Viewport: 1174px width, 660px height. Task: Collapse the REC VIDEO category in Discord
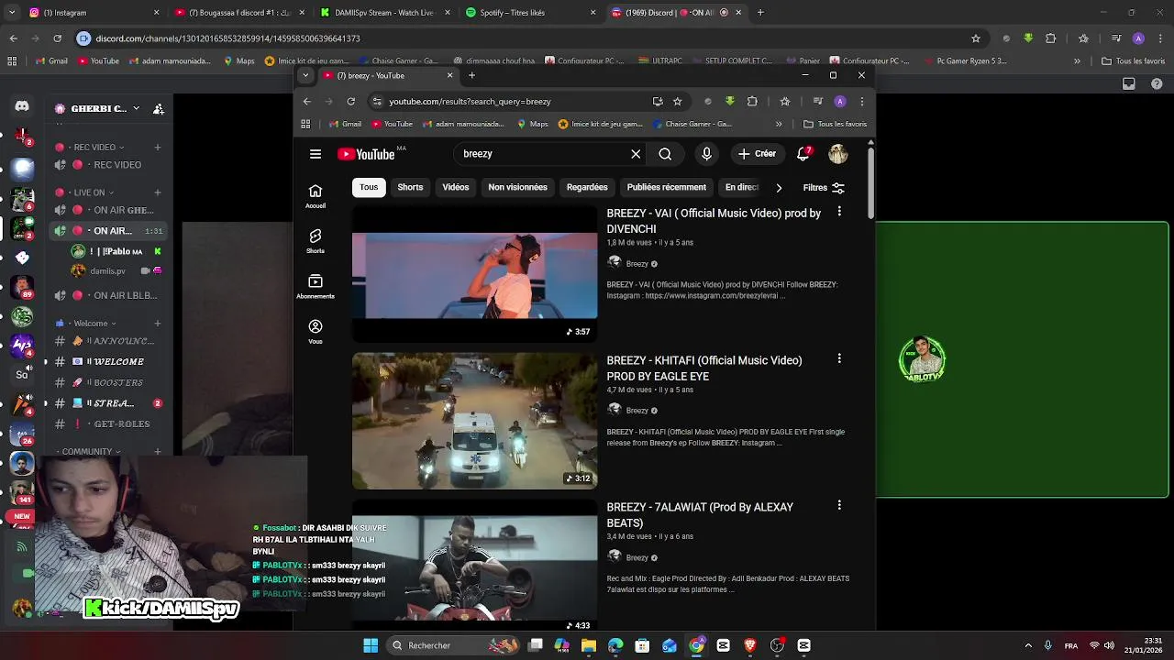pyautogui.click(x=94, y=147)
